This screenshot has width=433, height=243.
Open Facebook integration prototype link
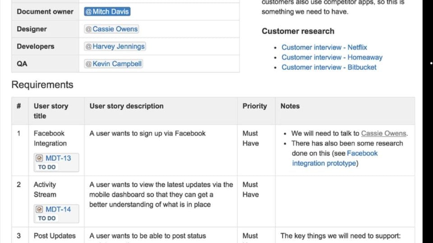point(335,158)
